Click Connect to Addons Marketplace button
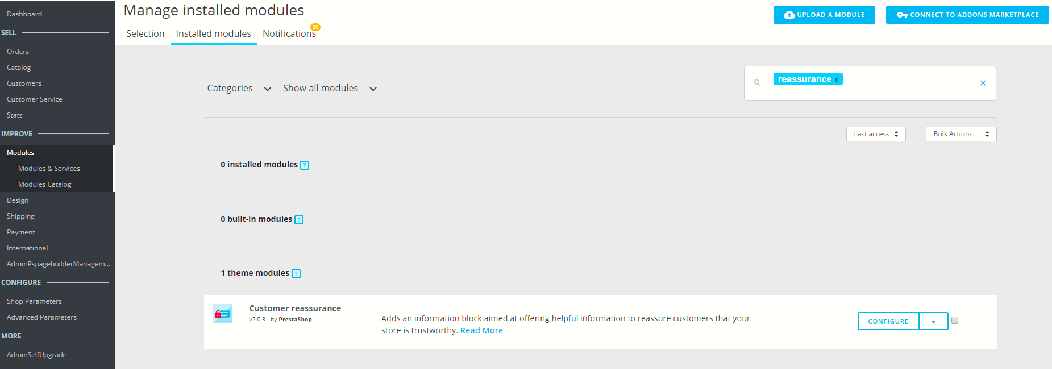Screen dimensions: 1052x369 pyautogui.click(x=967, y=15)
